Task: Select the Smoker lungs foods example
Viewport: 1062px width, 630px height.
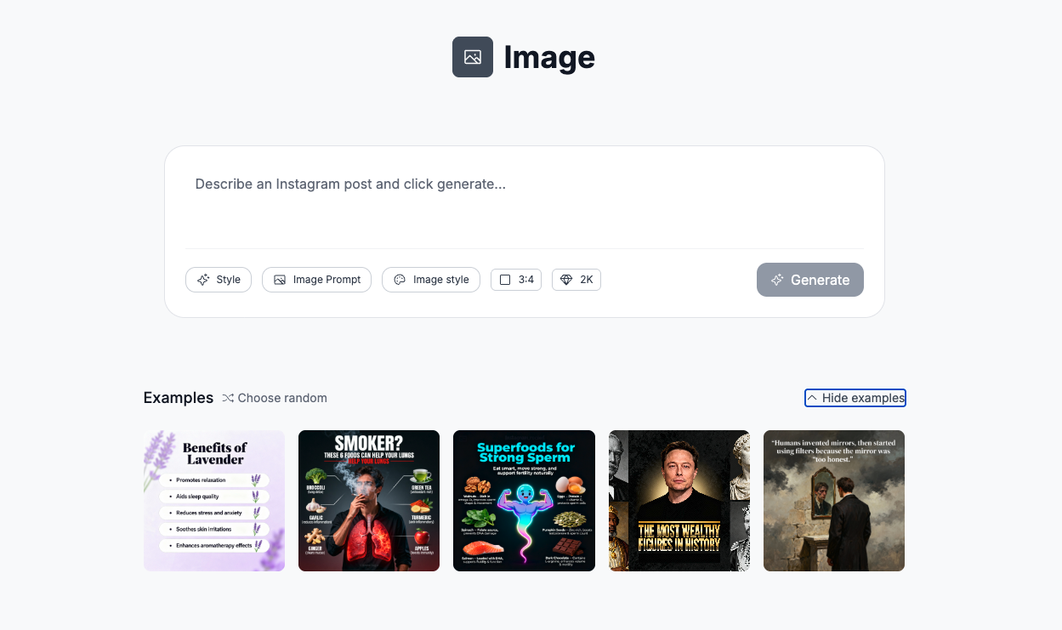Action: 369,501
